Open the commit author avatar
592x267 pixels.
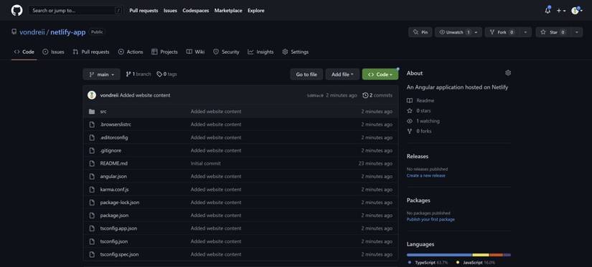tap(92, 95)
